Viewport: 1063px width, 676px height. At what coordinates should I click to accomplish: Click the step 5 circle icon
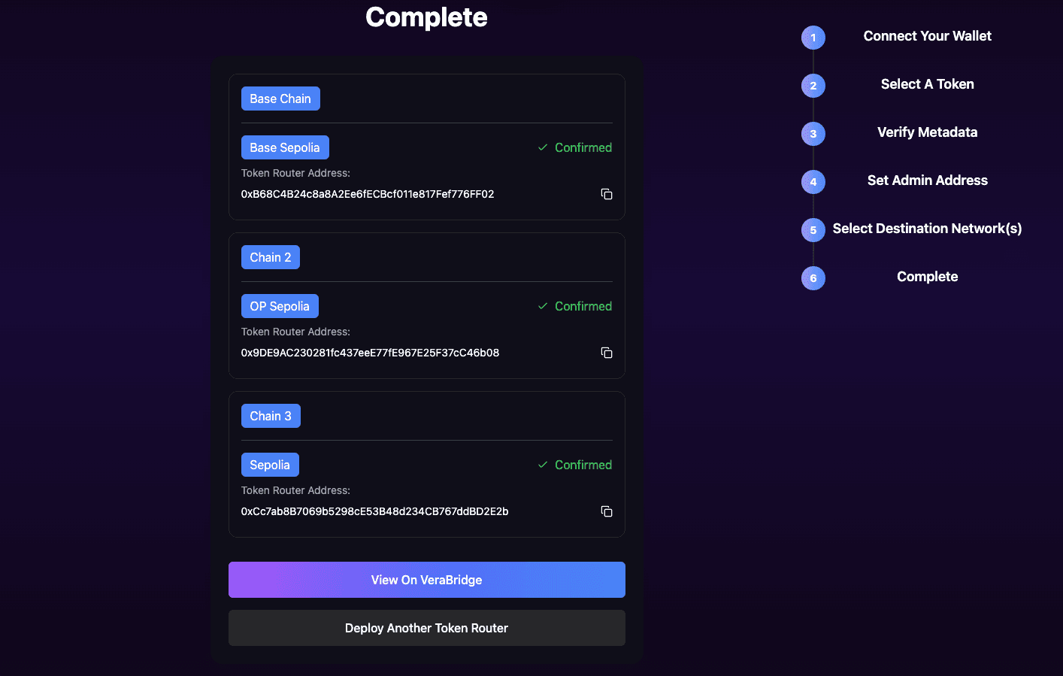point(813,230)
